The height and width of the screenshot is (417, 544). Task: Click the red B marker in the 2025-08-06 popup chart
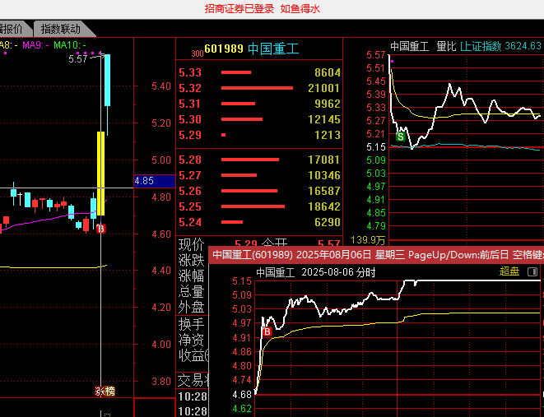click(x=267, y=332)
